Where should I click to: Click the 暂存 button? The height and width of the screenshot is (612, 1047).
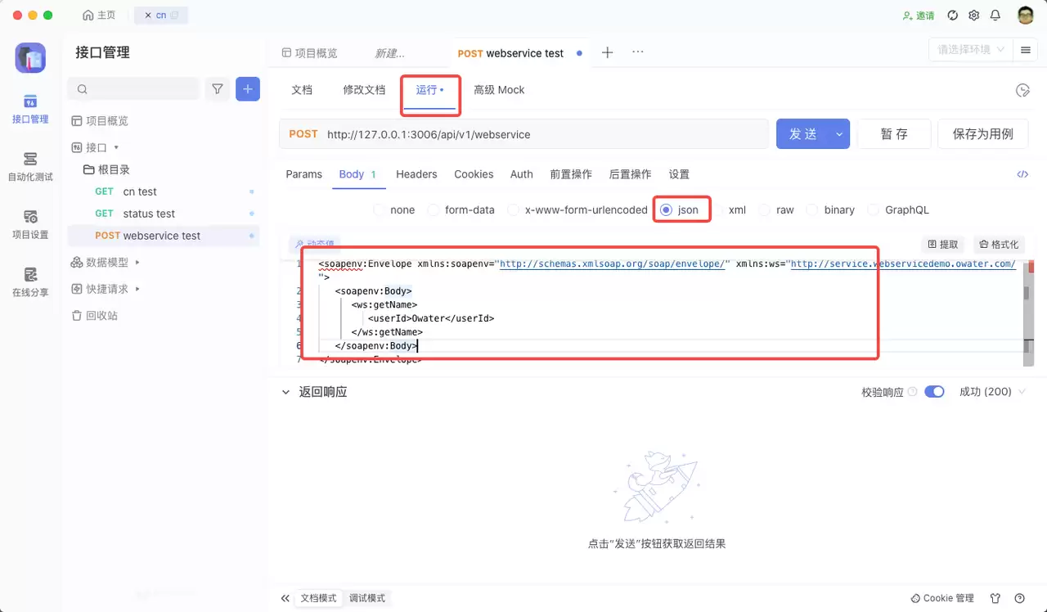pos(894,134)
